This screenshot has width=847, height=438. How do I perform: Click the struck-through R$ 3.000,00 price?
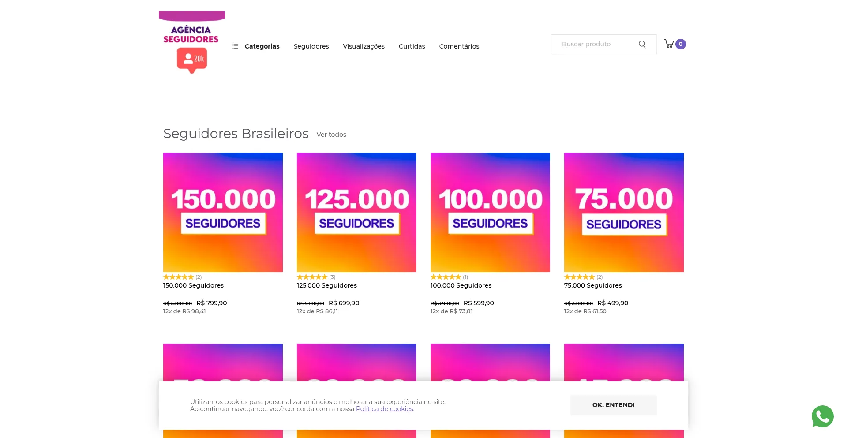pyautogui.click(x=578, y=303)
